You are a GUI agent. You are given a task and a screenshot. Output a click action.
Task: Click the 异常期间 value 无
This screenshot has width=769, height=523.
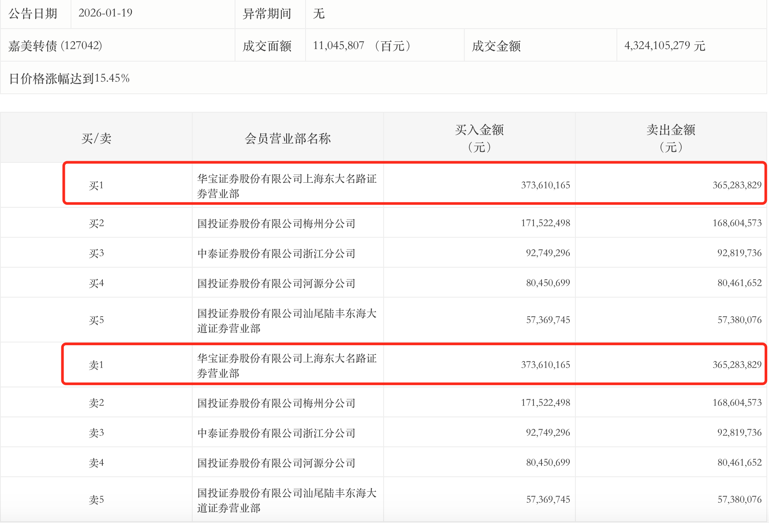pyautogui.click(x=319, y=14)
